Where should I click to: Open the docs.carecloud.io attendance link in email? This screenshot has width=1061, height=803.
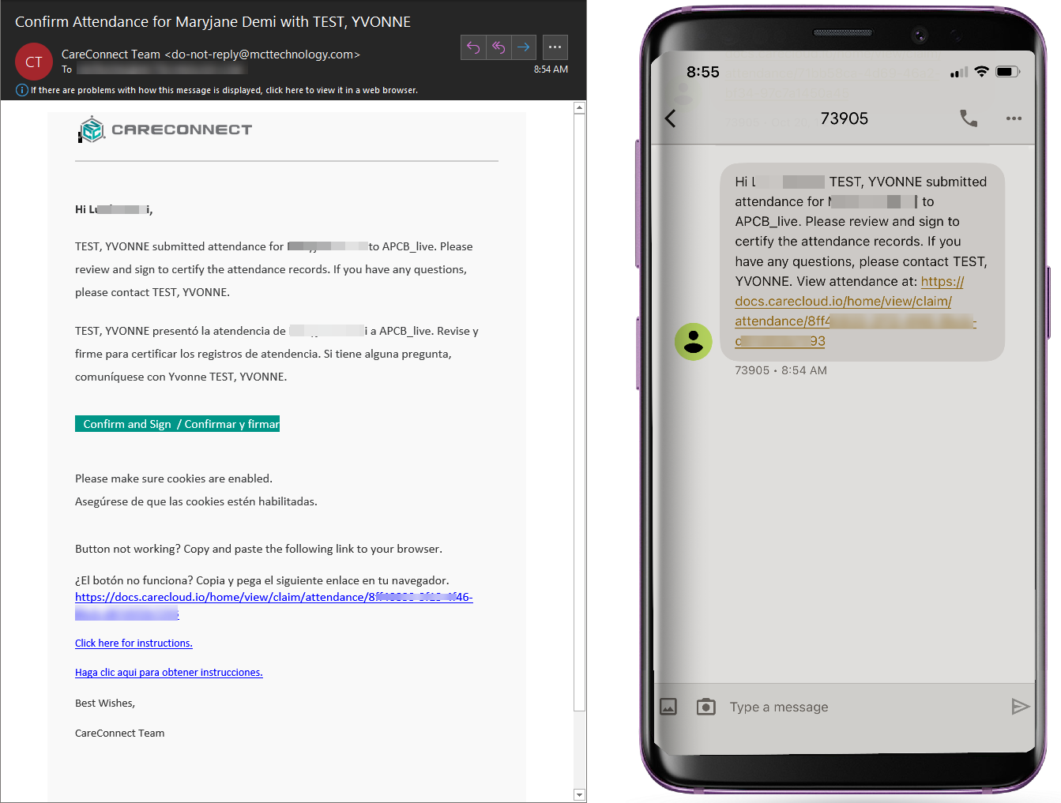coord(273,605)
